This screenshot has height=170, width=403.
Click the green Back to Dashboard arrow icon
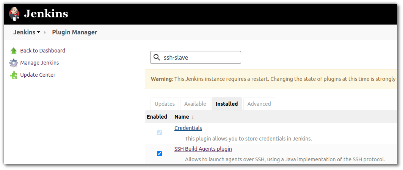coord(13,51)
